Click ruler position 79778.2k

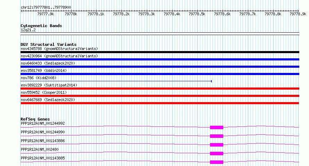(x=121, y=14)
